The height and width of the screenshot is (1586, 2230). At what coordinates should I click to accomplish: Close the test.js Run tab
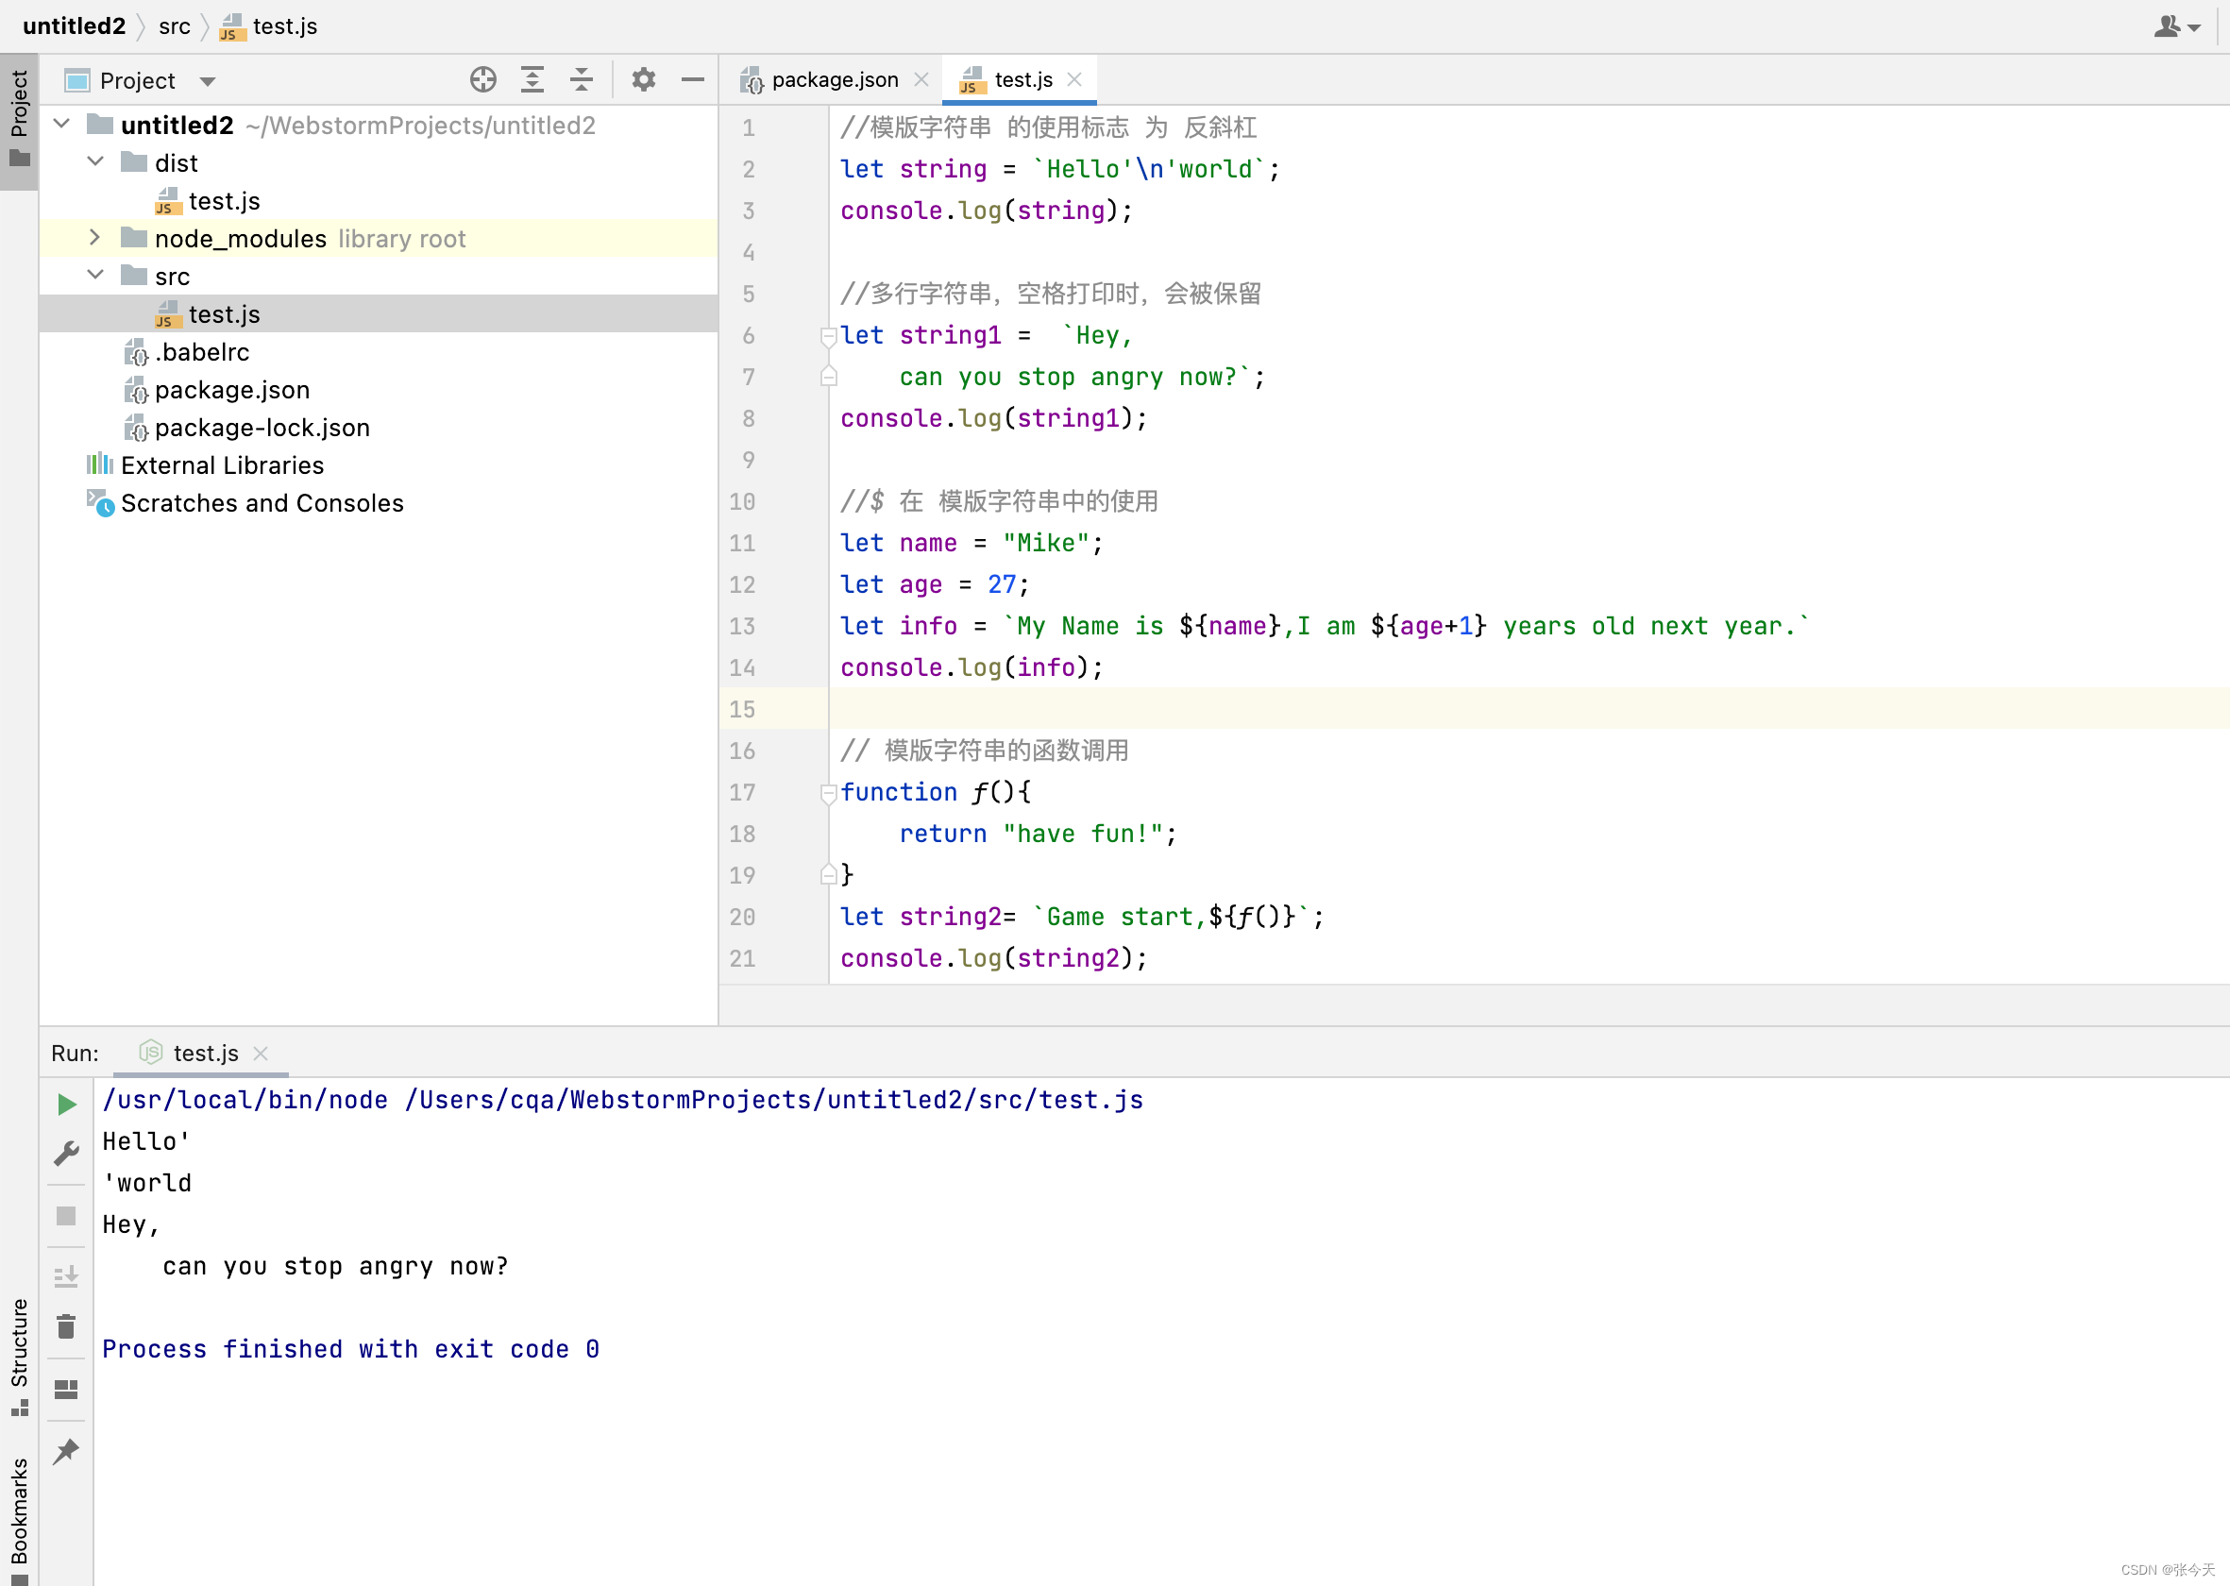click(261, 1053)
